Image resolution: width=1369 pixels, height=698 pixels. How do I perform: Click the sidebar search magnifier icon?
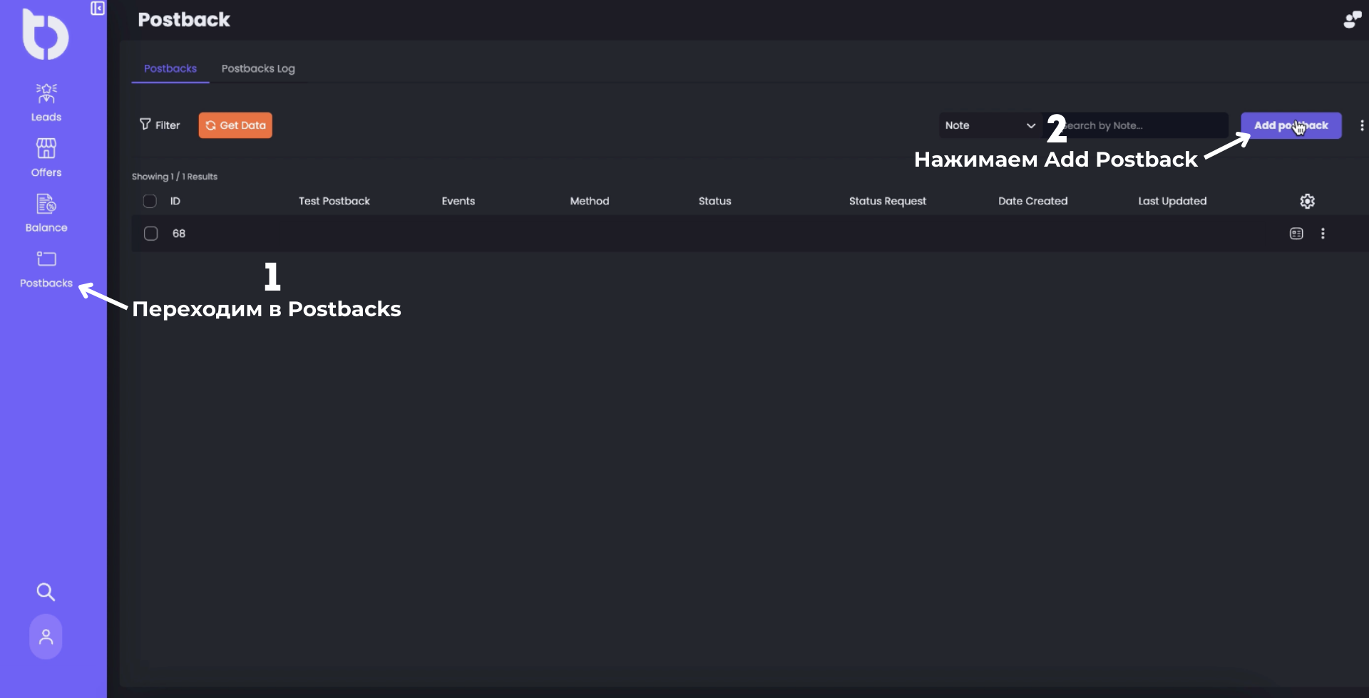click(46, 592)
